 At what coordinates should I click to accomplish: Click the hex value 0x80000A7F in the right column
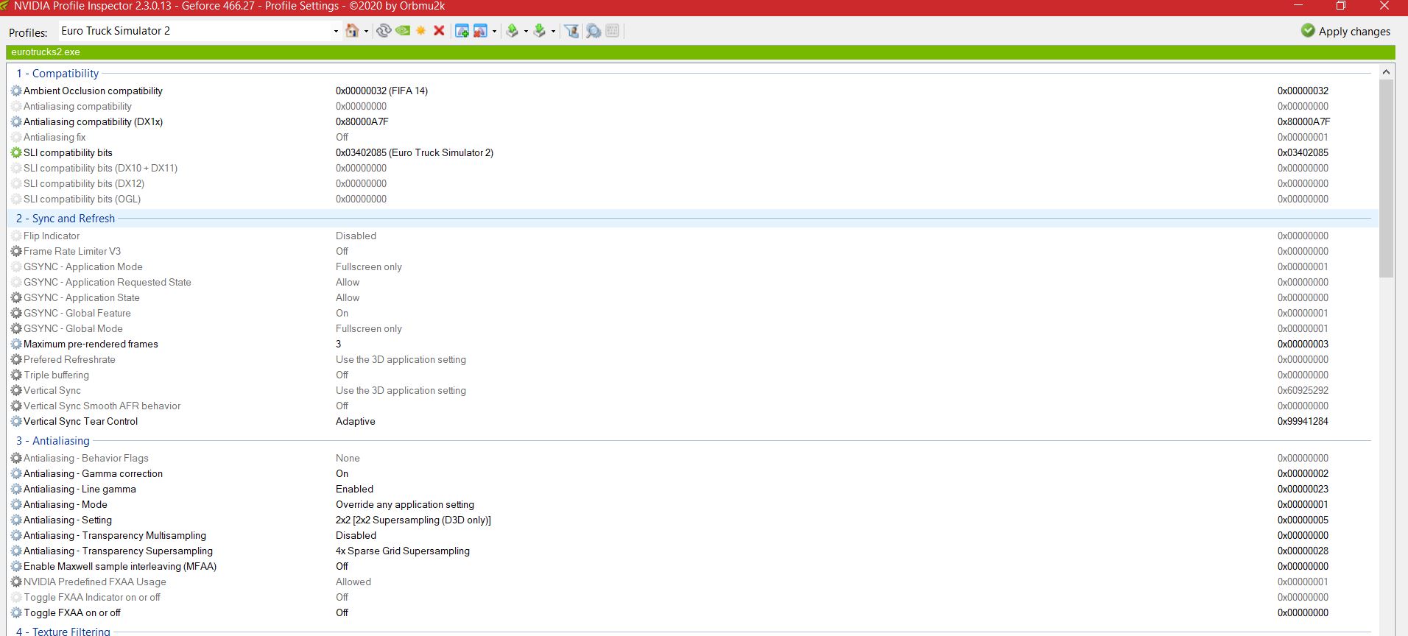click(1303, 122)
